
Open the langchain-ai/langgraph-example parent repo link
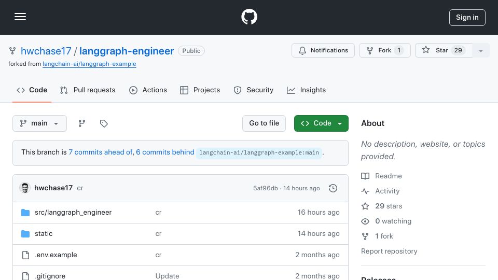[x=89, y=64]
